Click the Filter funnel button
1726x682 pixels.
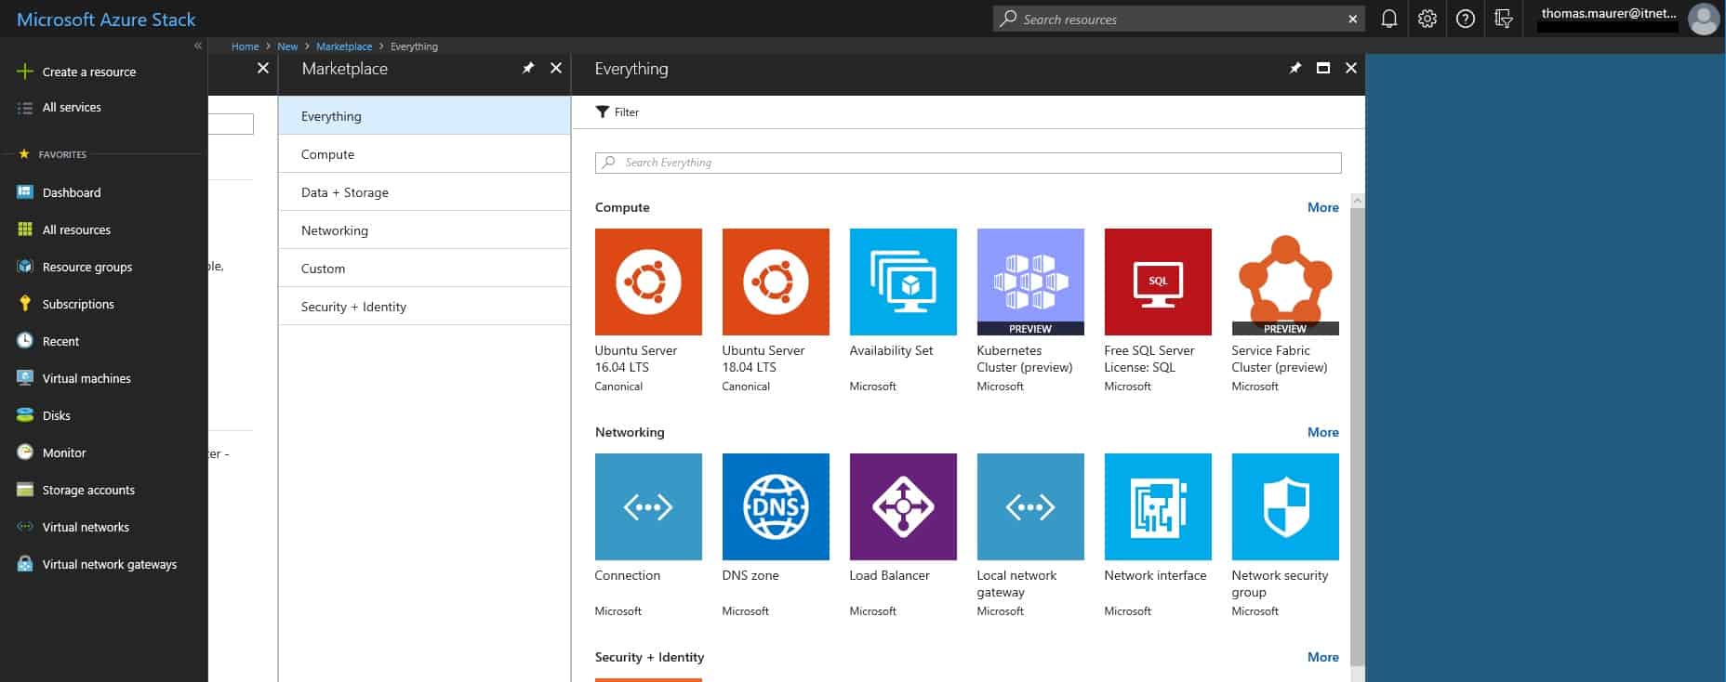[x=617, y=111]
